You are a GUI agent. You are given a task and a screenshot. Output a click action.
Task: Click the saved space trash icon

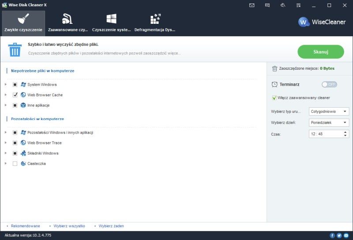(x=274, y=68)
